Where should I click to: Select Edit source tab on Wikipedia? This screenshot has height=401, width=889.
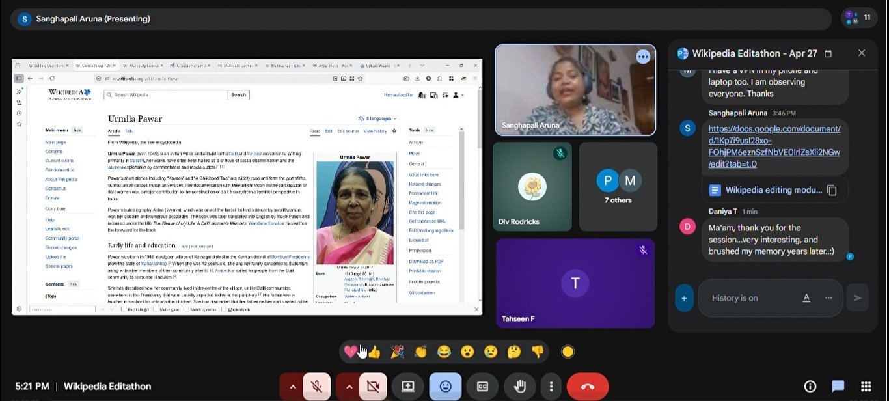pos(348,131)
